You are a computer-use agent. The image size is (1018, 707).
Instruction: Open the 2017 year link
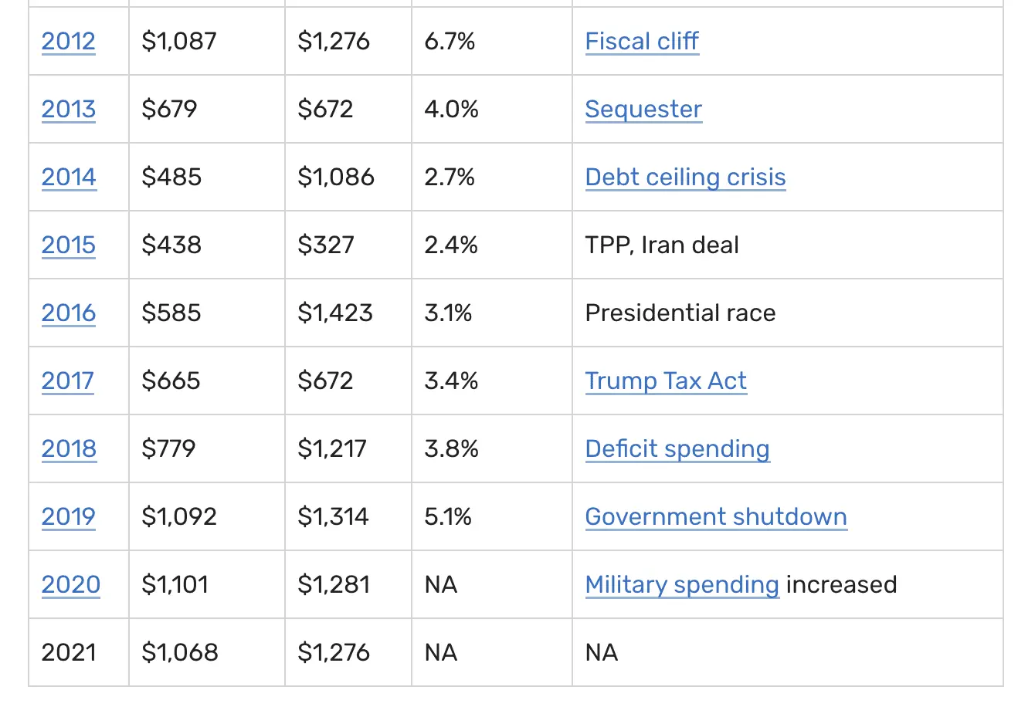tap(67, 381)
